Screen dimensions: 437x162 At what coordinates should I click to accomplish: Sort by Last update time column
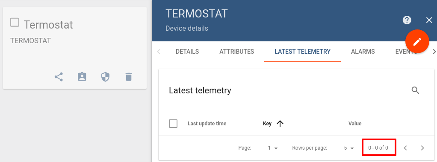[207, 124]
